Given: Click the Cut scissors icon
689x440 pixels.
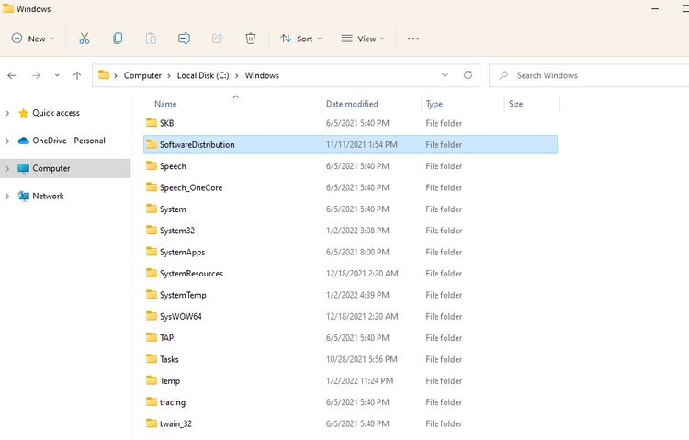Looking at the screenshot, I should 85,39.
